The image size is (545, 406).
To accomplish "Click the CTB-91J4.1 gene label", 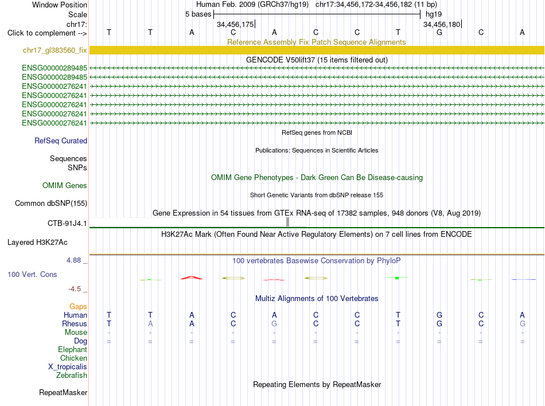I will click(67, 223).
